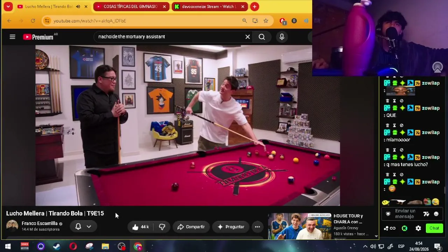Run search with the magnifier button
Screen dimensions: 448x252
tap(262, 37)
